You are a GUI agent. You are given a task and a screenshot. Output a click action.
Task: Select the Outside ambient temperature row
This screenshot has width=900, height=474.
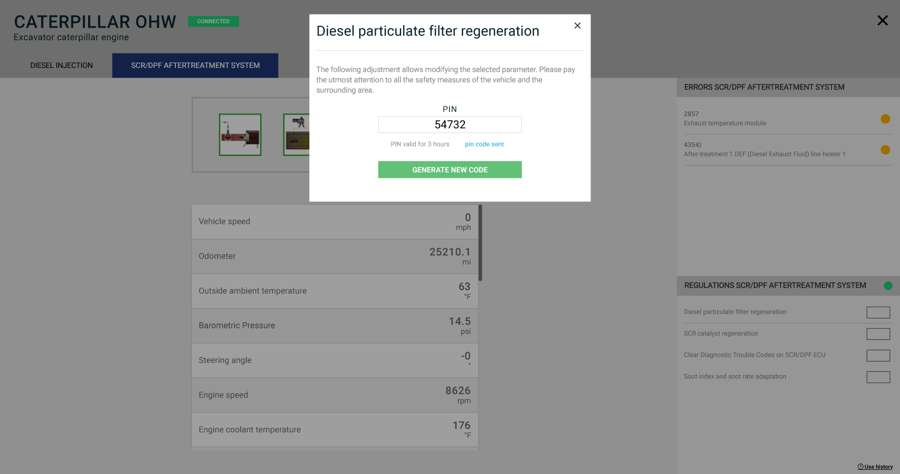click(335, 291)
